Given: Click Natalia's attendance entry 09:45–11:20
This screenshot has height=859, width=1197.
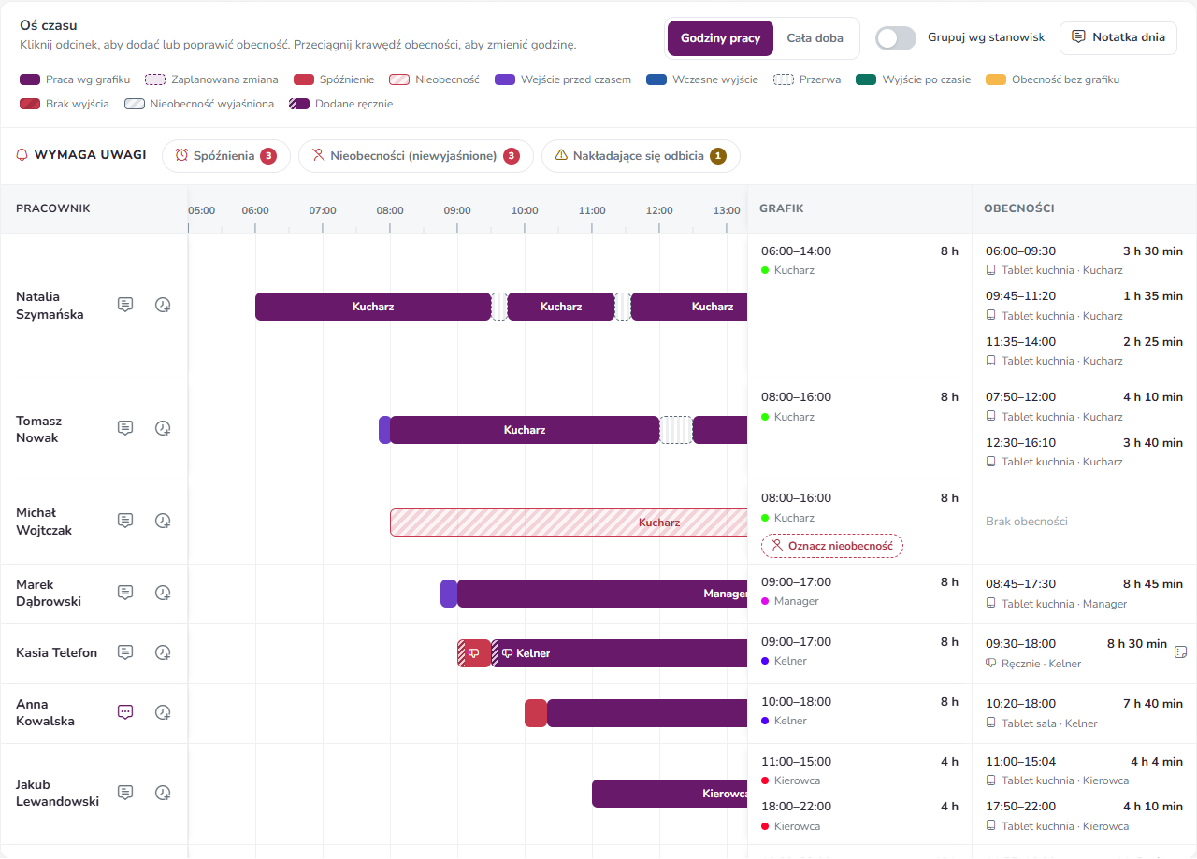Looking at the screenshot, I should pyautogui.click(x=1084, y=305).
